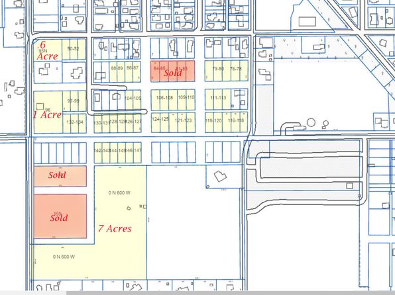Click the large sold parcel 159
This screenshot has height=295, width=395.
[60, 216]
